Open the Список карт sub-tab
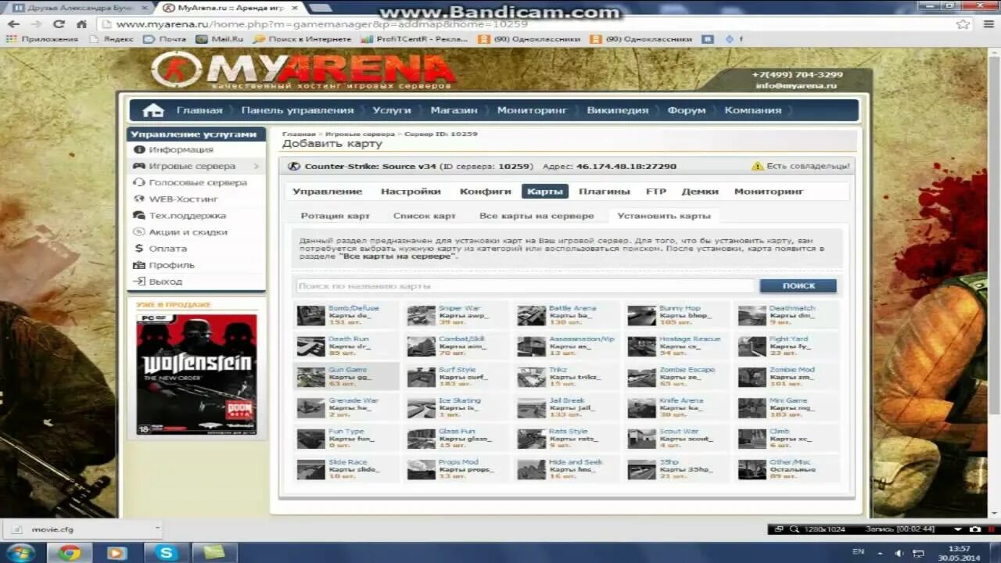1001x563 pixels. (x=424, y=216)
